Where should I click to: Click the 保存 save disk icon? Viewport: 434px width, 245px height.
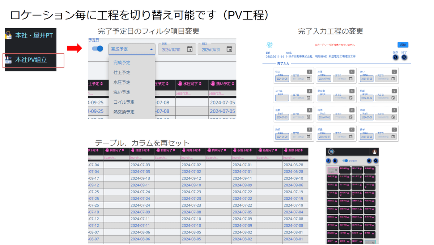pos(395,57)
